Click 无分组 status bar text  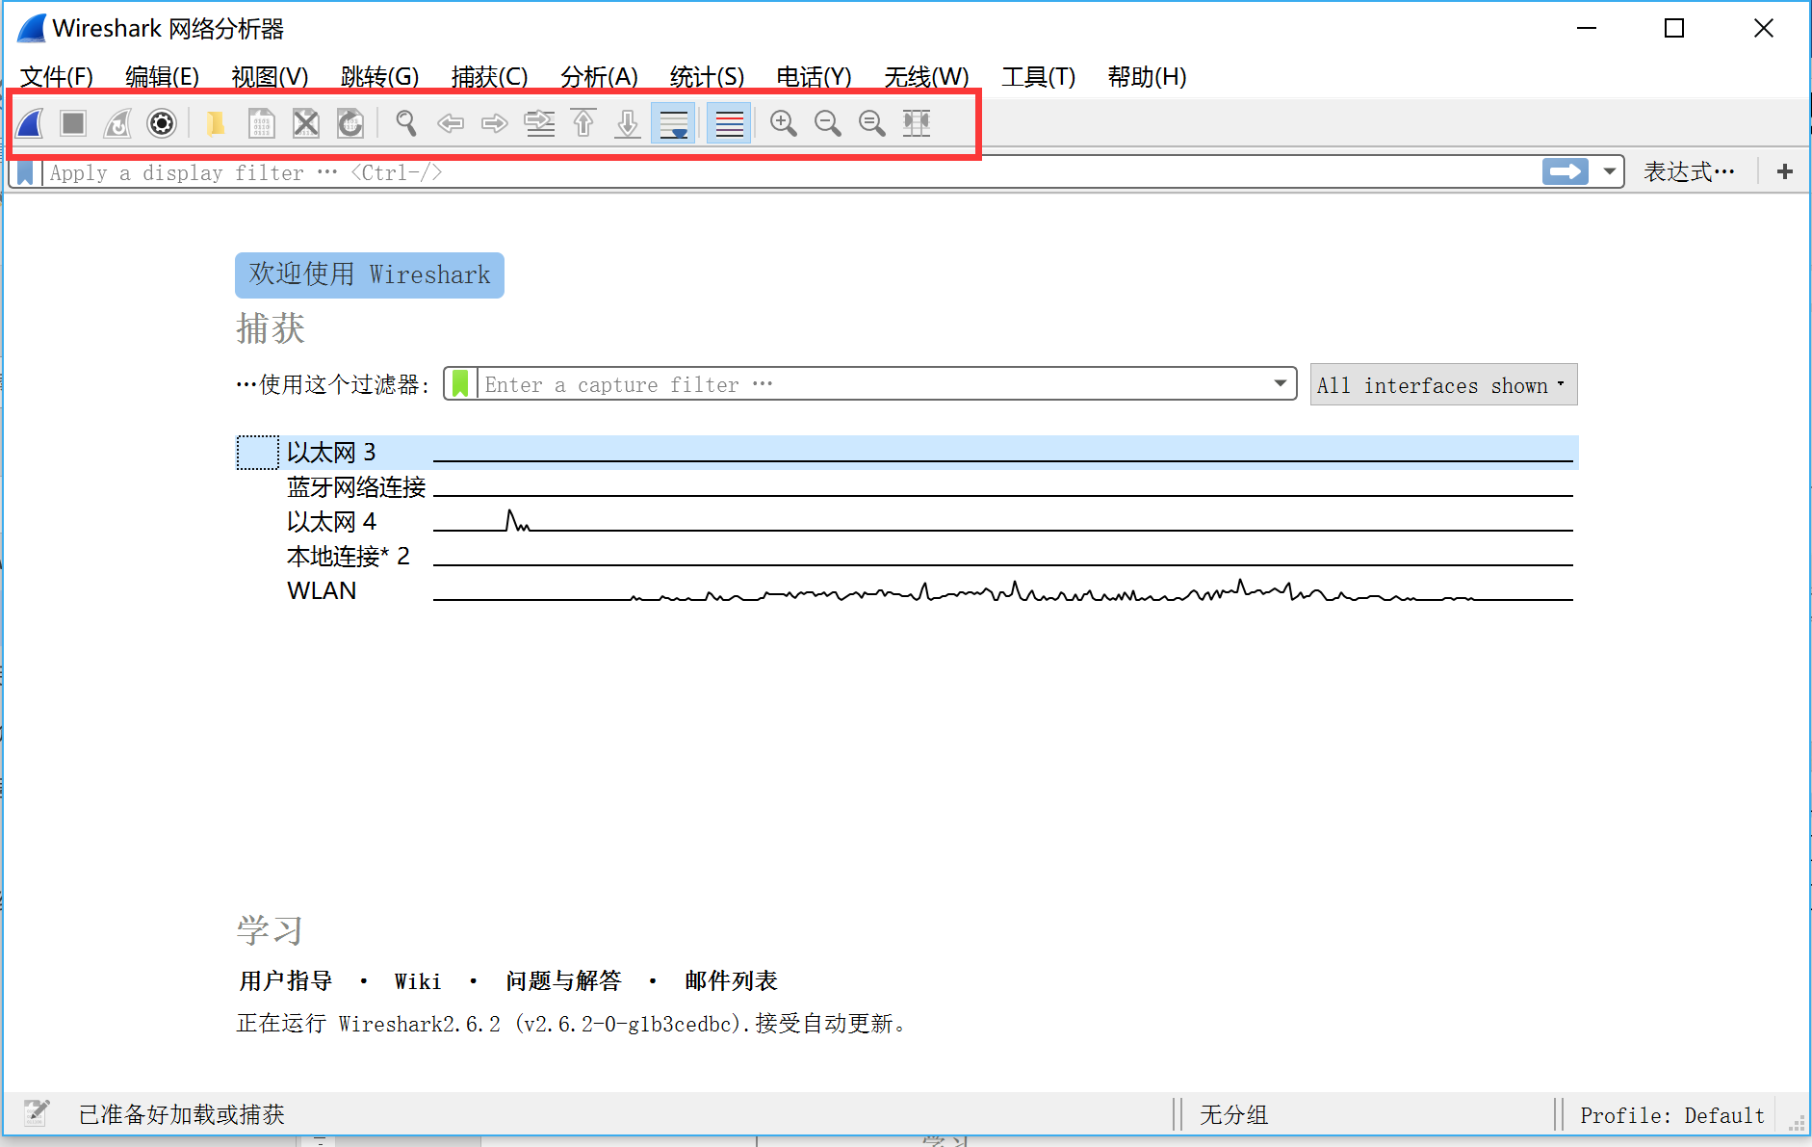[1234, 1115]
